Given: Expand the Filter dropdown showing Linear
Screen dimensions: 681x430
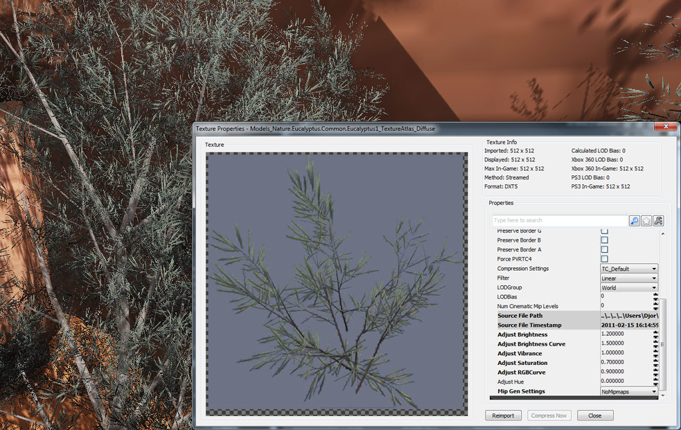Looking at the screenshot, I should point(629,278).
